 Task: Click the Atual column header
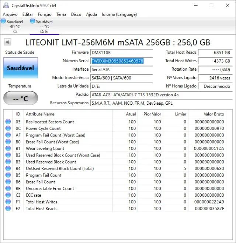(125, 114)
